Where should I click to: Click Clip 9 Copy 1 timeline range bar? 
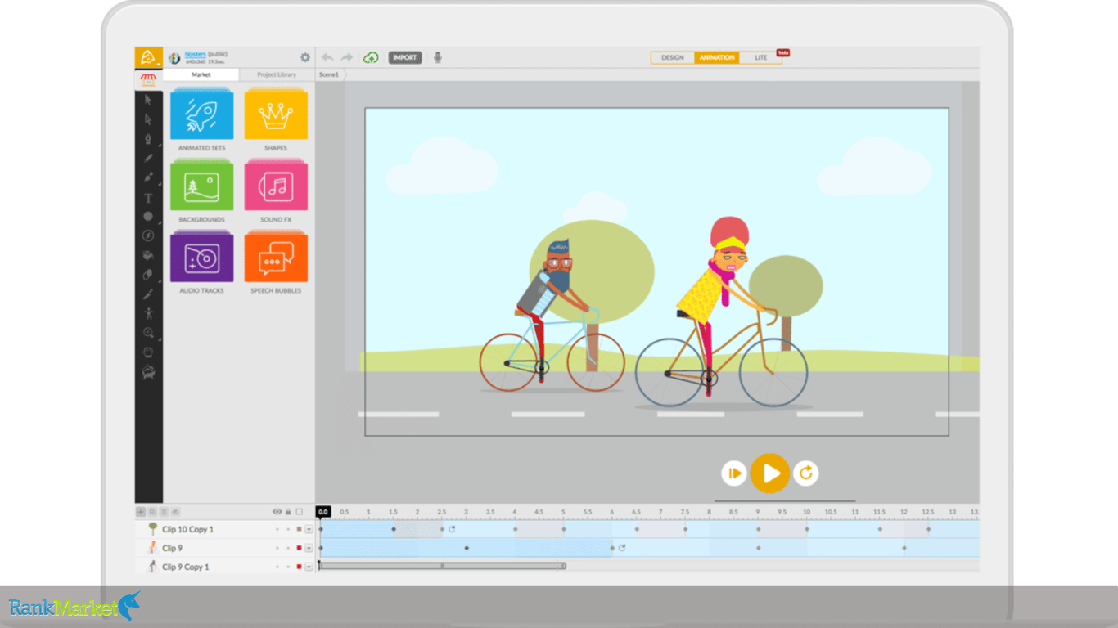(442, 566)
